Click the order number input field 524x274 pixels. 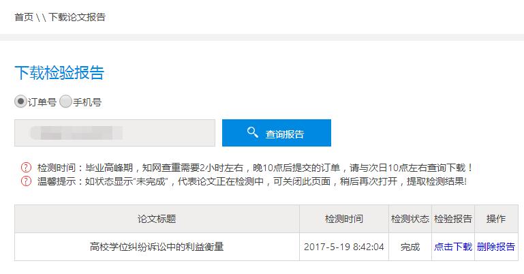[x=114, y=133]
